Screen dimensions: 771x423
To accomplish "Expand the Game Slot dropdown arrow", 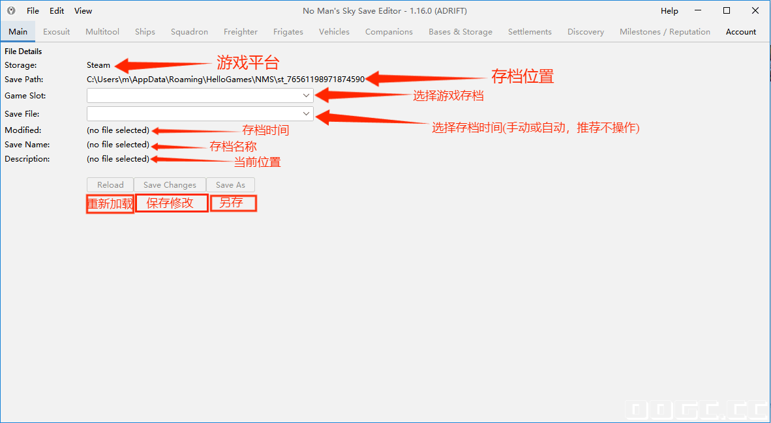I will point(307,96).
